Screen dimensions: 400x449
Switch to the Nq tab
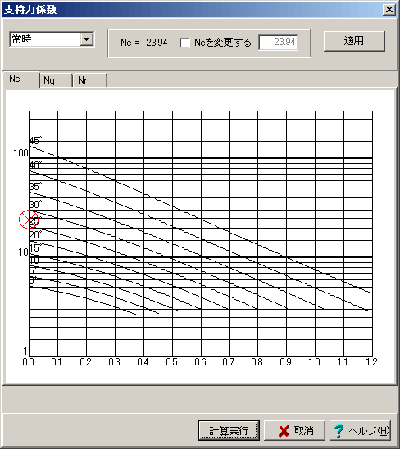coord(56,80)
